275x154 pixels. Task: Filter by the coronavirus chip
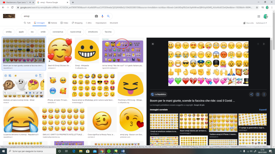coord(58,32)
